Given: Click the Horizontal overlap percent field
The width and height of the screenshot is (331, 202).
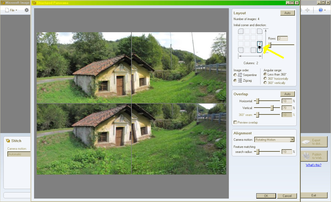Looking at the screenshot, I should [x=287, y=101].
